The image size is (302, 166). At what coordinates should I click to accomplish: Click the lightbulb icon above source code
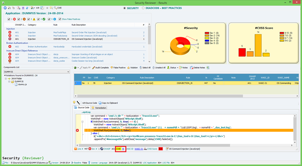(74, 102)
